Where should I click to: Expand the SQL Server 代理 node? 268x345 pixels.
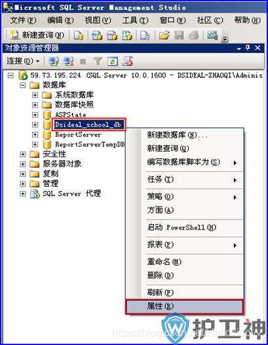pos(22,194)
